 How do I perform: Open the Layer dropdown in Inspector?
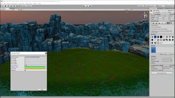[x=171, y=12]
